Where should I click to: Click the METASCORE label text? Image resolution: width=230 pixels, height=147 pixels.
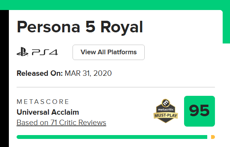(x=43, y=102)
